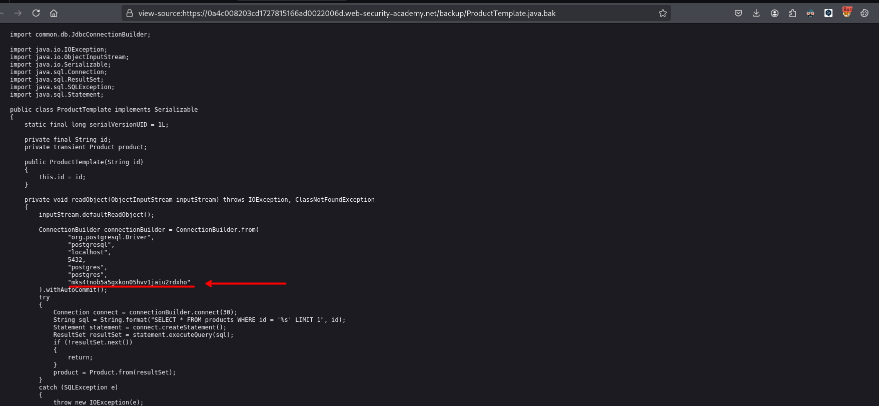
Task: Click the SELECT * FROM products SQL line
Action: click(199, 320)
